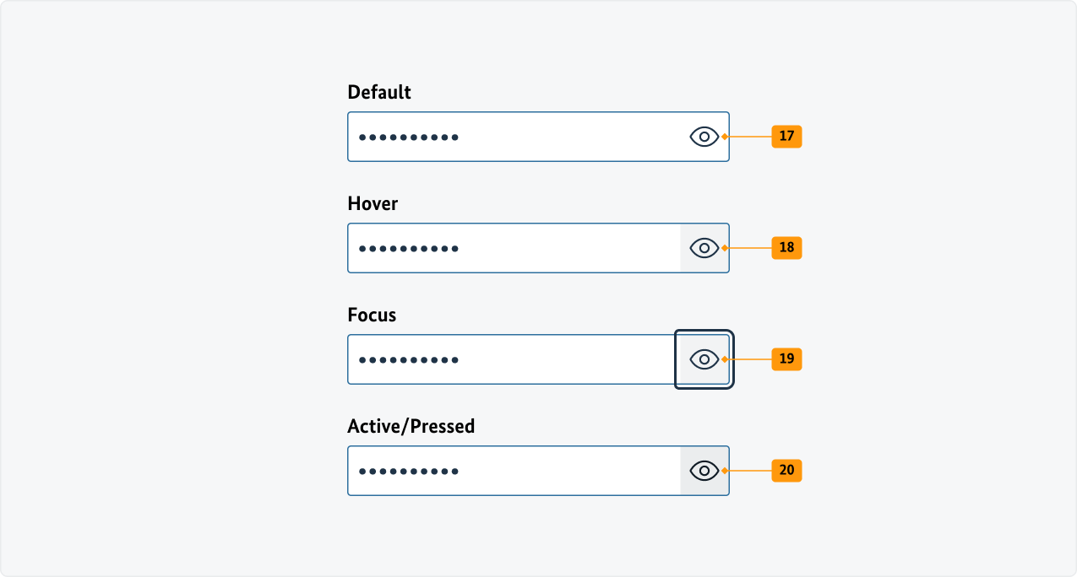The width and height of the screenshot is (1077, 577).
Task: Open annotation marker 20
Action: (785, 470)
